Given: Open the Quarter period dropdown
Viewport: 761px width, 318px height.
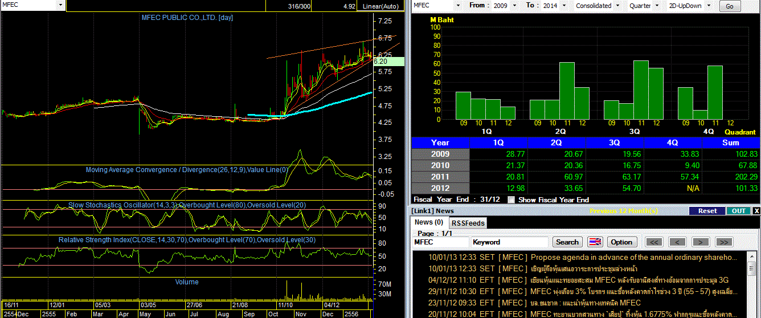Looking at the screenshot, I should click(x=658, y=5).
